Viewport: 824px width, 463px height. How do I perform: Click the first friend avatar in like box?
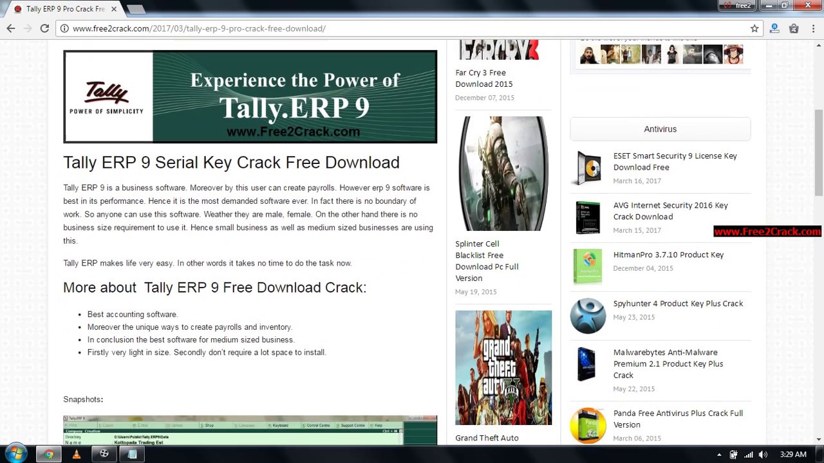(590, 54)
